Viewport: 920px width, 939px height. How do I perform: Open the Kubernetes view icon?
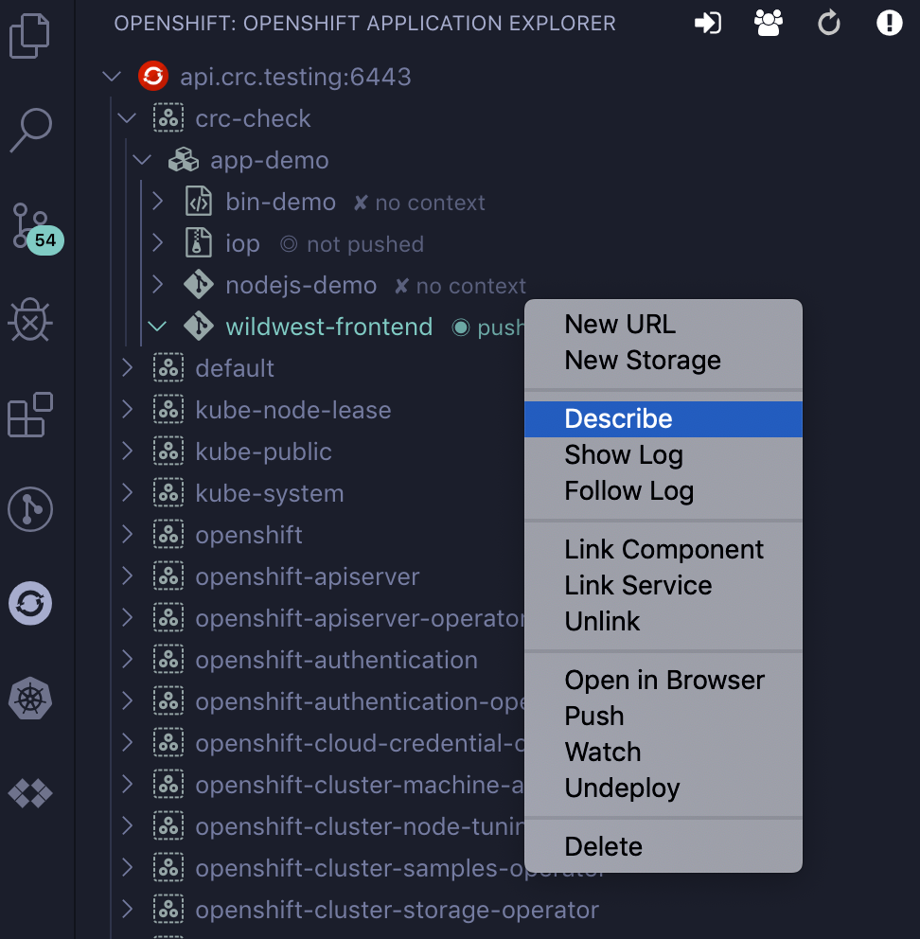(30, 700)
